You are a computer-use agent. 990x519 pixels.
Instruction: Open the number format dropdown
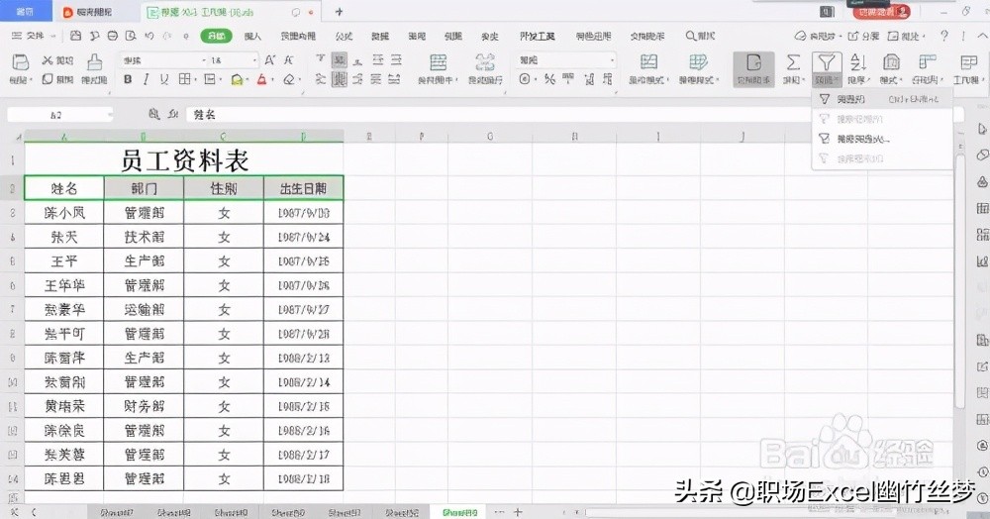pyautogui.click(x=566, y=60)
